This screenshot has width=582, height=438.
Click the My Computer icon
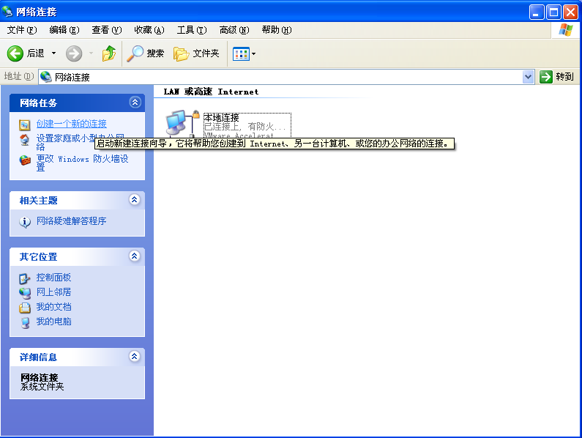point(25,322)
